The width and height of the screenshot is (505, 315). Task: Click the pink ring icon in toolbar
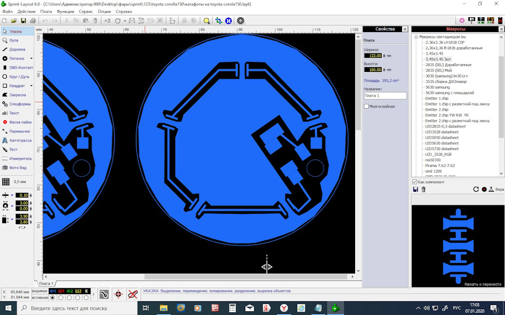462,20
